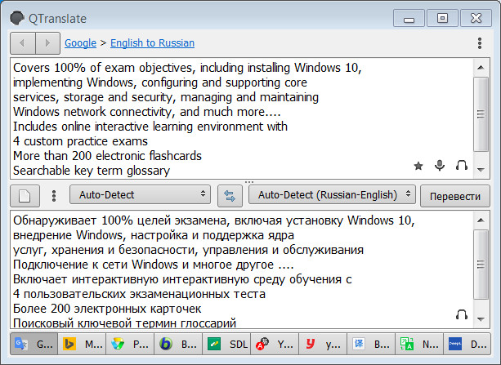Open the Google service link
This screenshot has height=365, width=501.
click(80, 42)
